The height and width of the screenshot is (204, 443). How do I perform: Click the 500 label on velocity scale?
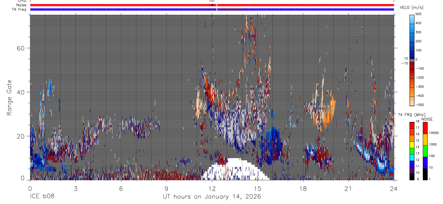pos(419,14)
